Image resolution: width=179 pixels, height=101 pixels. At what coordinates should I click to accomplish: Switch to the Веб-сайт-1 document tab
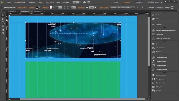click(11, 11)
